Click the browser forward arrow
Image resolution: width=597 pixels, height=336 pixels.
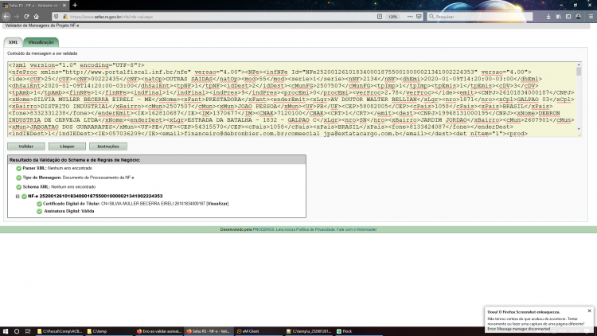pos(17,17)
